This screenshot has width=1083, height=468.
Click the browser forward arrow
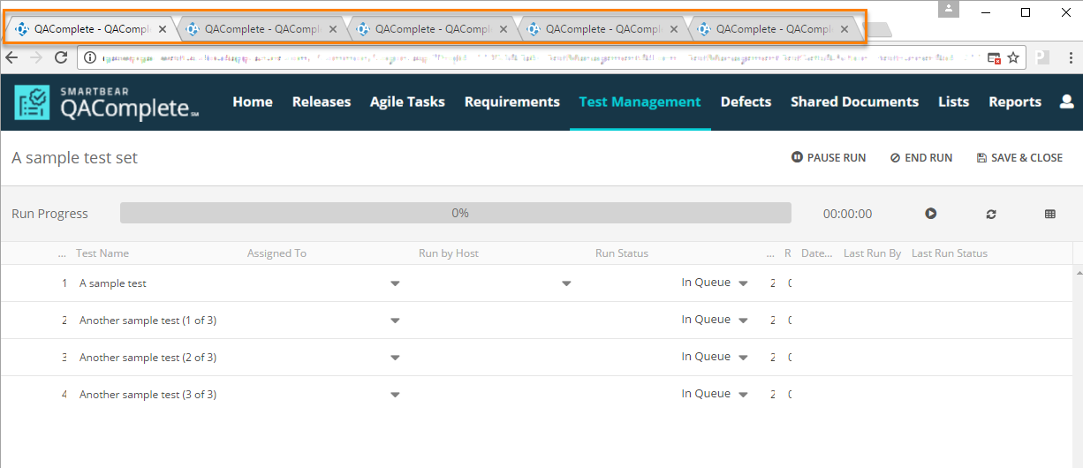pos(36,57)
